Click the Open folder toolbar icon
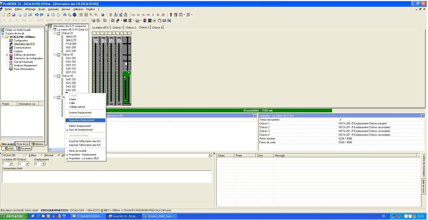Viewport: 428px width, 220px height. click(8, 15)
